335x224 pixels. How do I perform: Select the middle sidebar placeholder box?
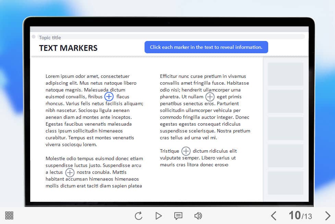coord(285,128)
